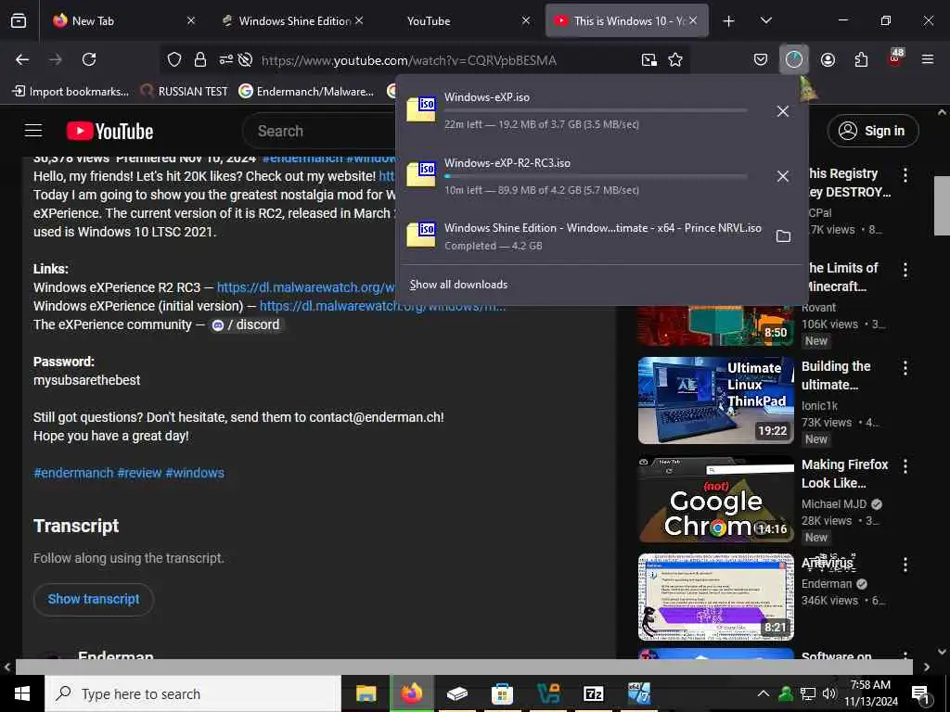Open notification center with 1 alert
Viewport: 950px width, 712px height.
pos(920,694)
